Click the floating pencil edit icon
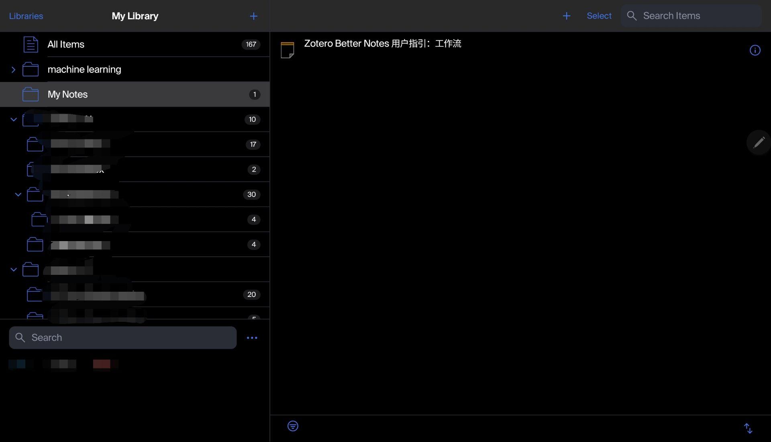771x442 pixels. pyautogui.click(x=759, y=142)
